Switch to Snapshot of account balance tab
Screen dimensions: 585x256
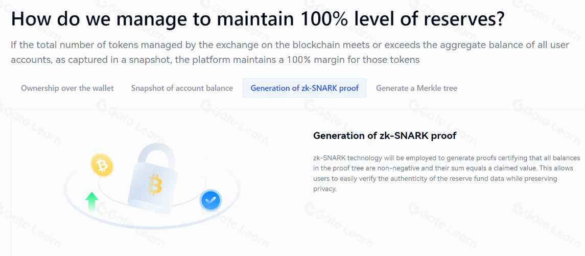pyautogui.click(x=182, y=88)
